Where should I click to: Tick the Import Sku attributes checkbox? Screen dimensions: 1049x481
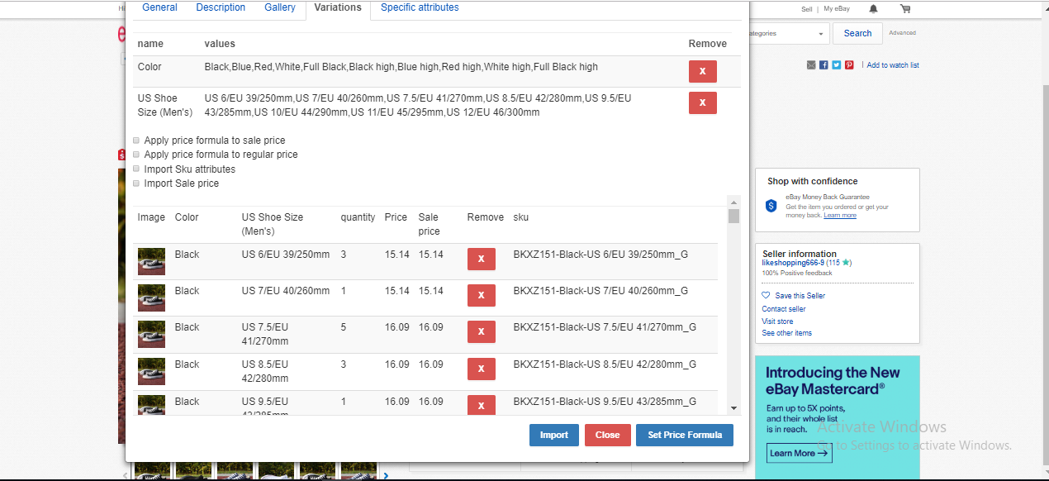(136, 169)
